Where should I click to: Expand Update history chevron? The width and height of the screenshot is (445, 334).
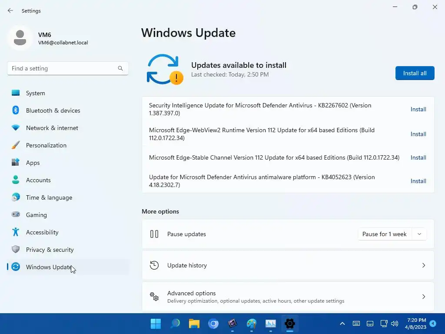click(423, 265)
